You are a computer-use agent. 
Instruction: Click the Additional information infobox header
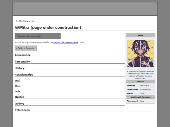click(x=140, y=97)
